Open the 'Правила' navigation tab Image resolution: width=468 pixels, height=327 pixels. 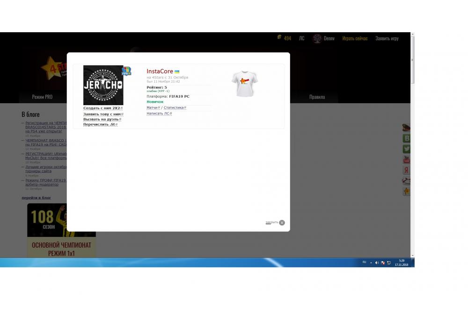317,97
